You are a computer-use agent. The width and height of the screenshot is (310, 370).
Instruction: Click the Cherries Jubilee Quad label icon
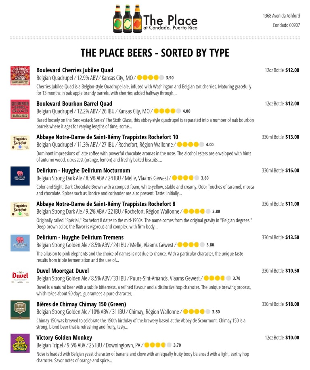[x=20, y=76]
